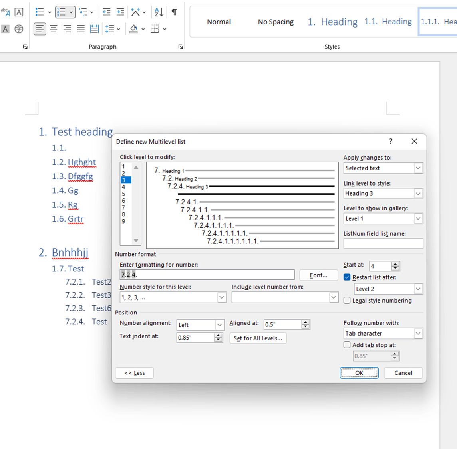
Task: Click the Bullets list icon
Action: pos(40,12)
